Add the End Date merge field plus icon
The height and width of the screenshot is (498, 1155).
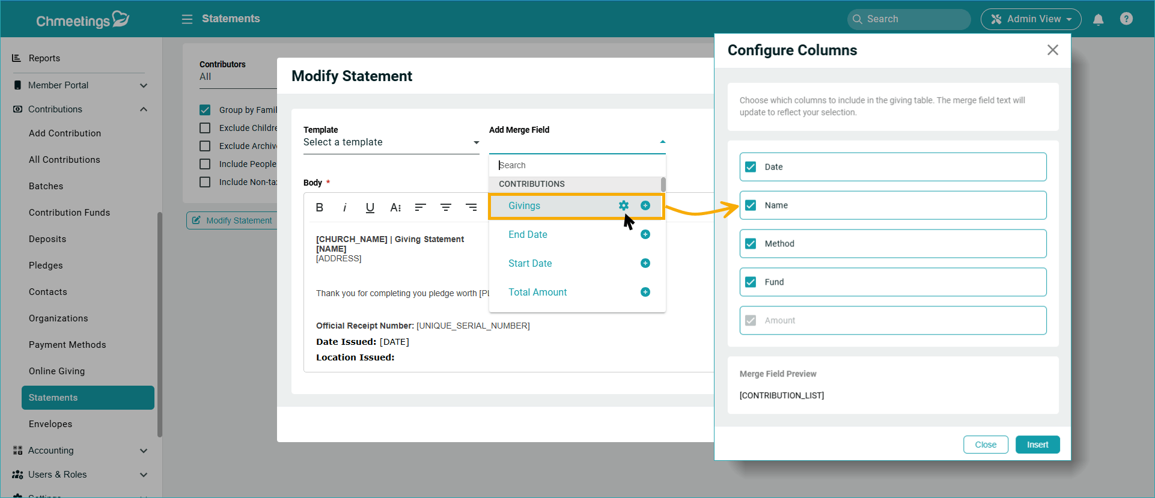pos(645,234)
